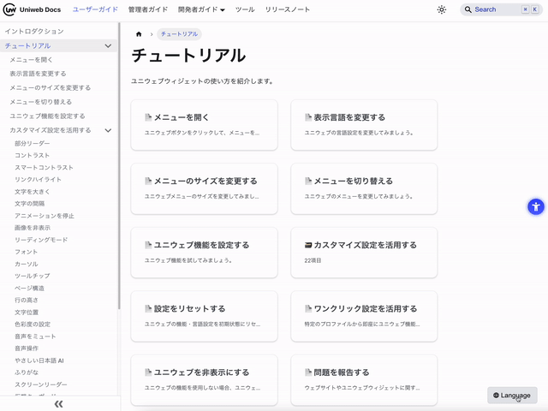Open リンクハイライト sidebar item

tap(38, 179)
